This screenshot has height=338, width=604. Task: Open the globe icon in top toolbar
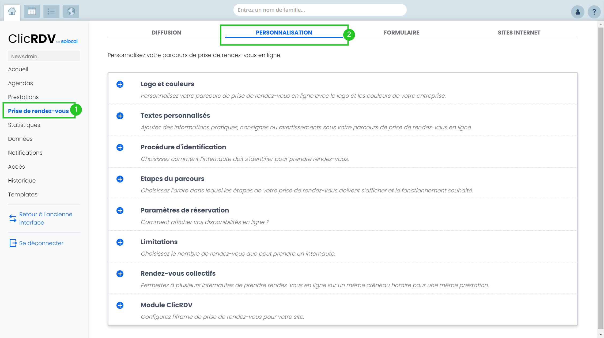pyautogui.click(x=71, y=12)
